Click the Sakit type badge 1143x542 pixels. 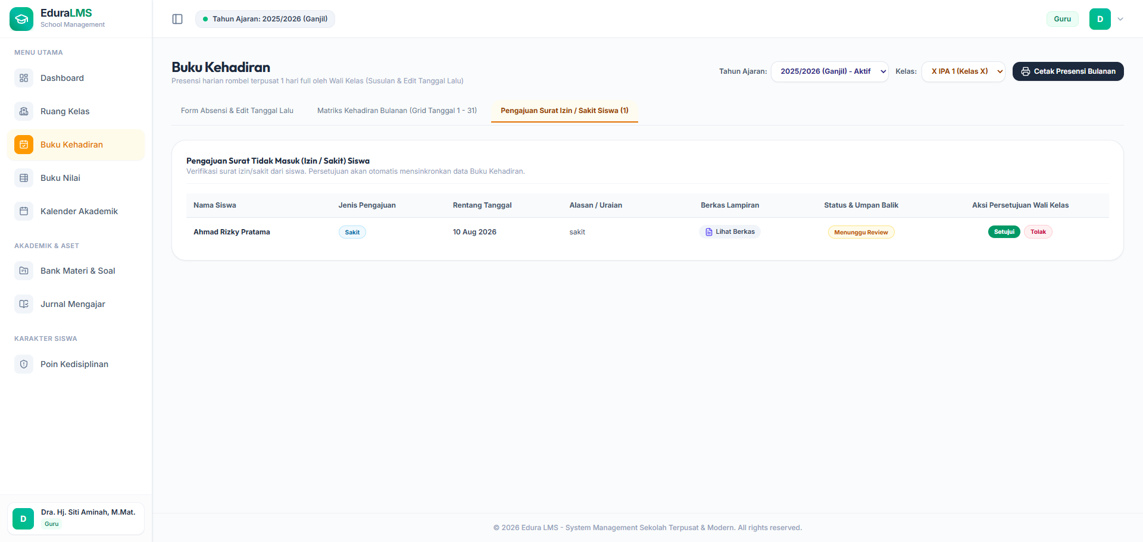352,233
